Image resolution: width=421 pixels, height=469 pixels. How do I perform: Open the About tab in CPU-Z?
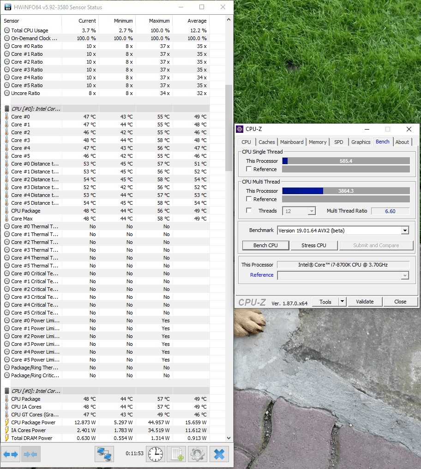click(402, 142)
